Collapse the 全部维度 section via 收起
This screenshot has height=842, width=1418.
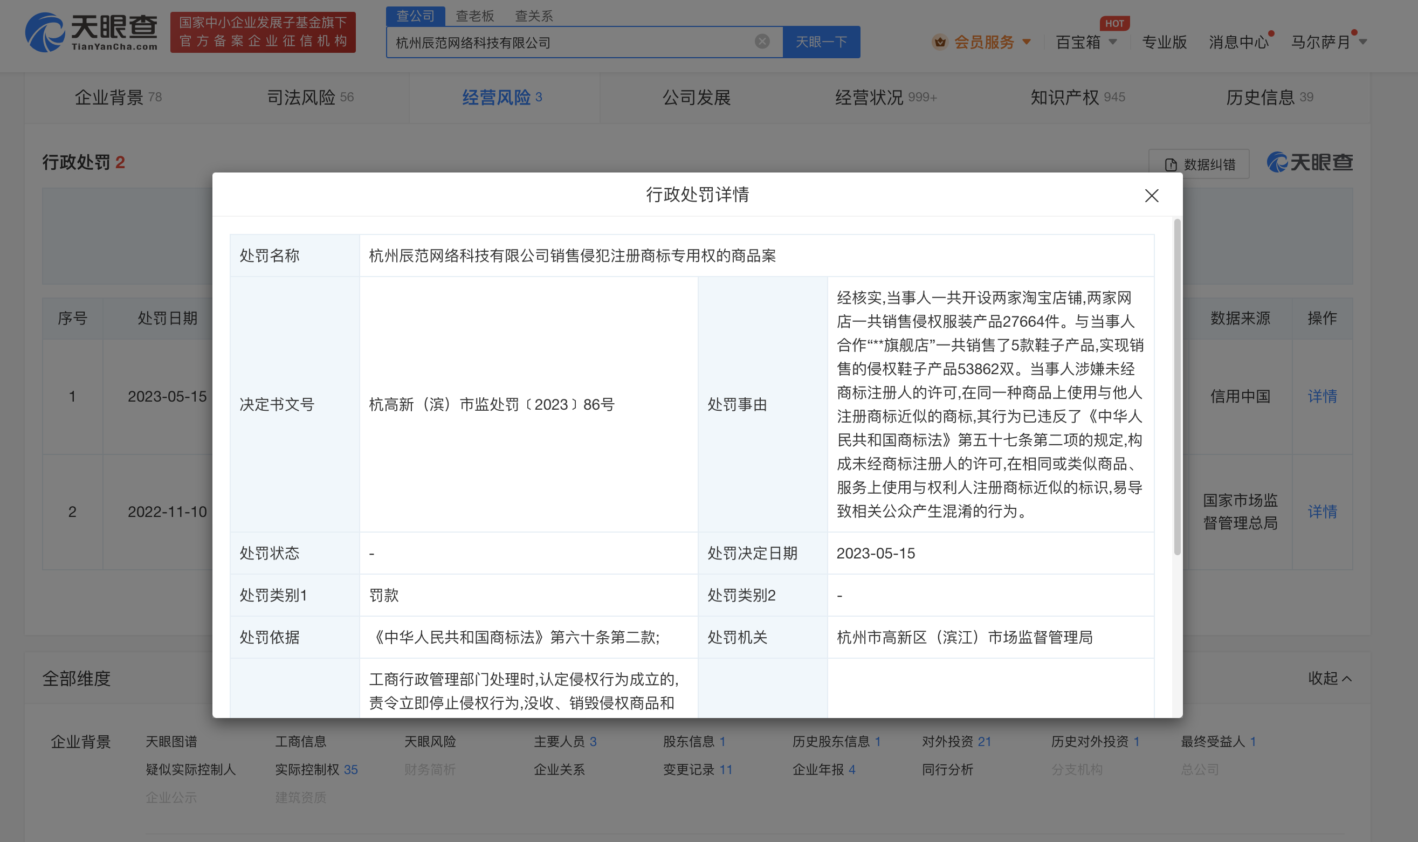(1330, 678)
